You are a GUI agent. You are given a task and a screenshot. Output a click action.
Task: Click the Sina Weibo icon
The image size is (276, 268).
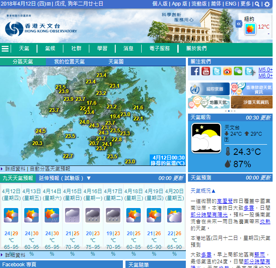pyautogui.click(x=228, y=71)
